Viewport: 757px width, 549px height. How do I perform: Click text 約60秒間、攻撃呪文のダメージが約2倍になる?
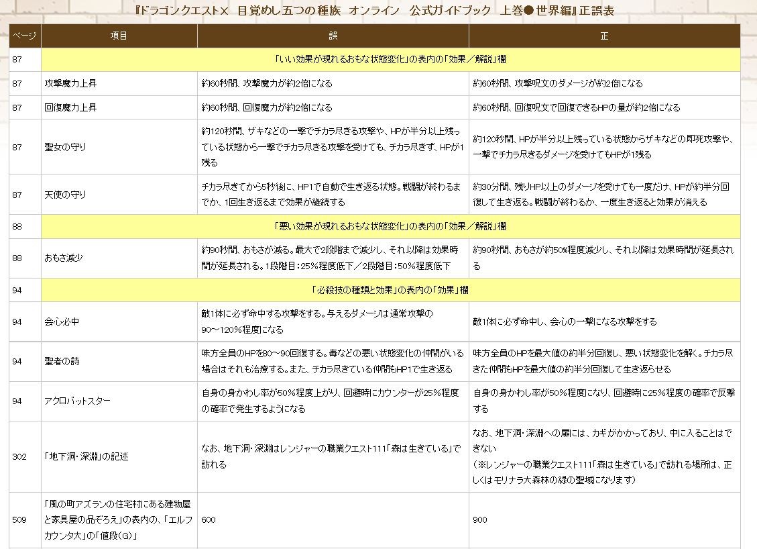click(558, 84)
